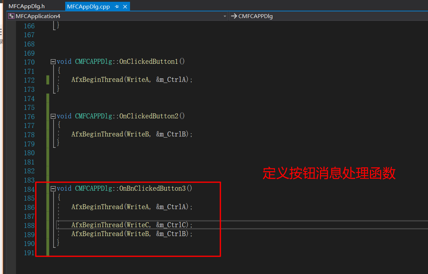
Task: Click line number 170
Action: pos(29,62)
